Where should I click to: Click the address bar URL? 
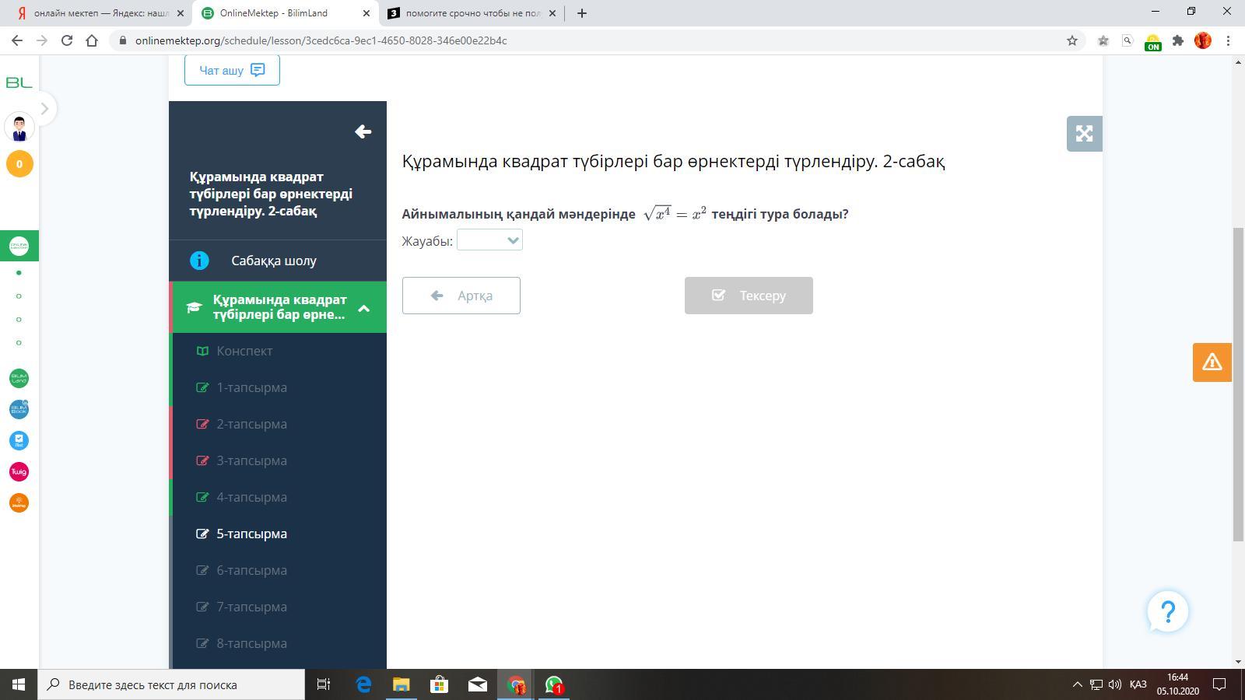(x=321, y=40)
